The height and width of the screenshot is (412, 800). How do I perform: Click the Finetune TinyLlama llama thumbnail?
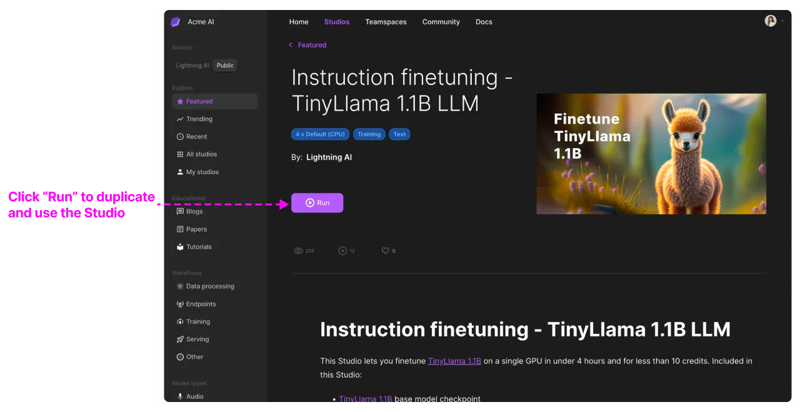click(x=651, y=154)
